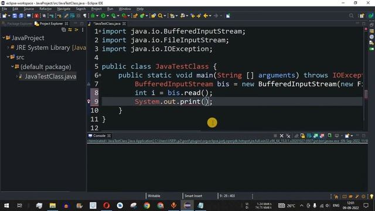The width and height of the screenshot is (375, 211).
Task: Open the Run menu
Action: tap(110, 9)
